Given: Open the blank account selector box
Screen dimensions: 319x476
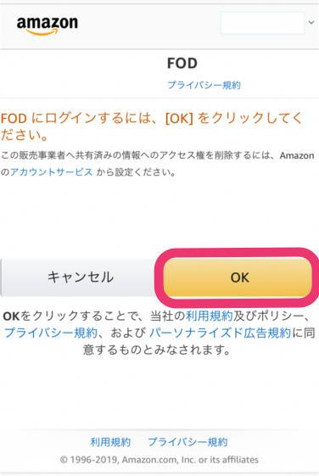Looking at the screenshot, I should click(x=262, y=23).
